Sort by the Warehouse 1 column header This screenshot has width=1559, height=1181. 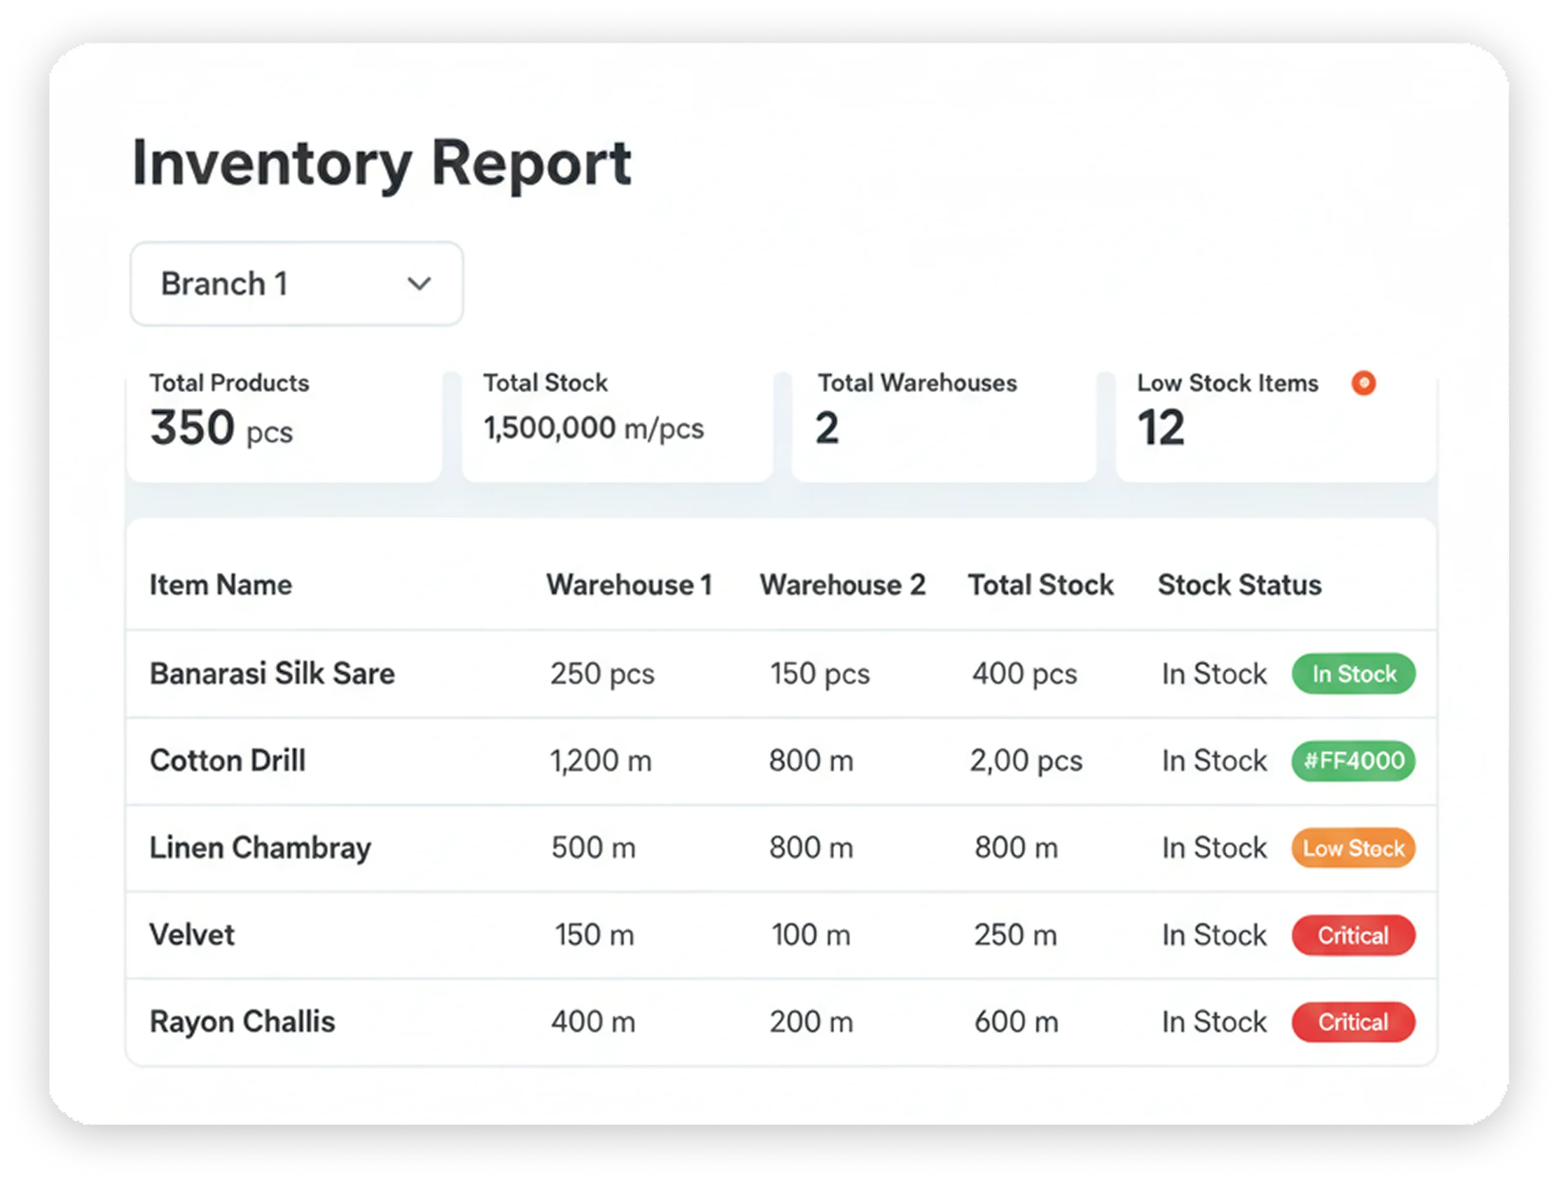click(x=629, y=585)
